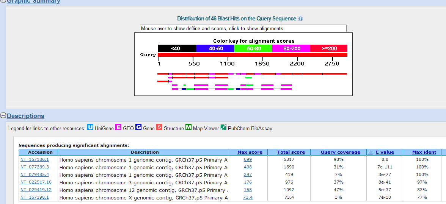Click the short green hit segment in second row
The height and width of the screenshot is (204, 446).
(249, 78)
